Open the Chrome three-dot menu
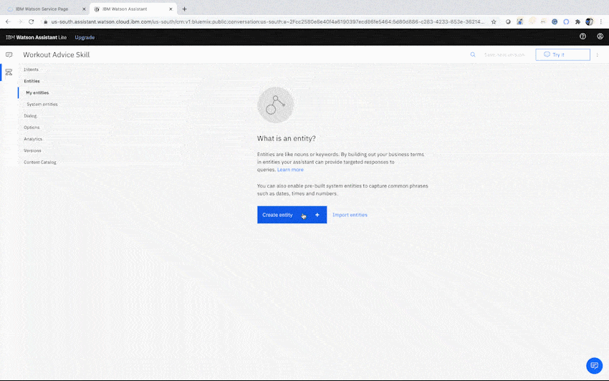This screenshot has height=381, width=609. pos(601,21)
